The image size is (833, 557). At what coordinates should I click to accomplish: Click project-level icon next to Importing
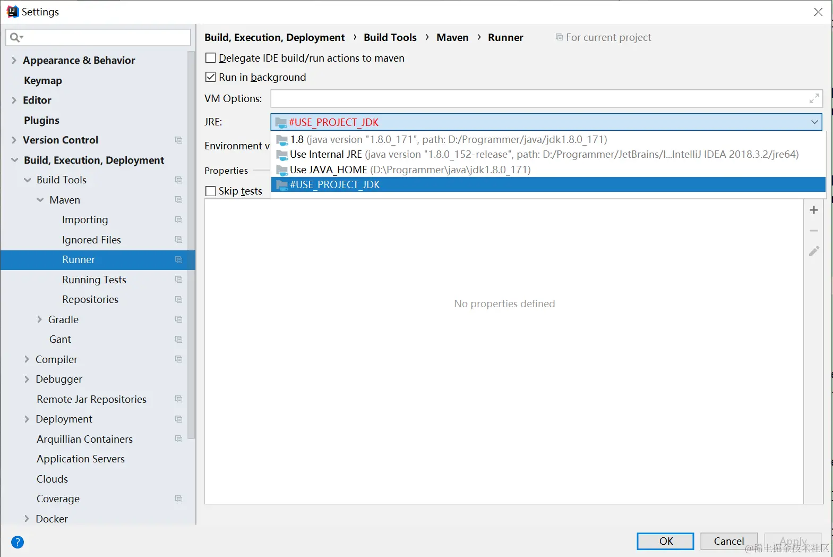tap(178, 220)
